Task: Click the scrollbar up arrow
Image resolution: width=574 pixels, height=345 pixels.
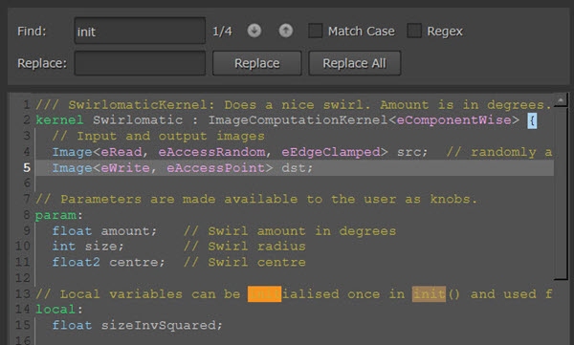Action: click(561, 99)
